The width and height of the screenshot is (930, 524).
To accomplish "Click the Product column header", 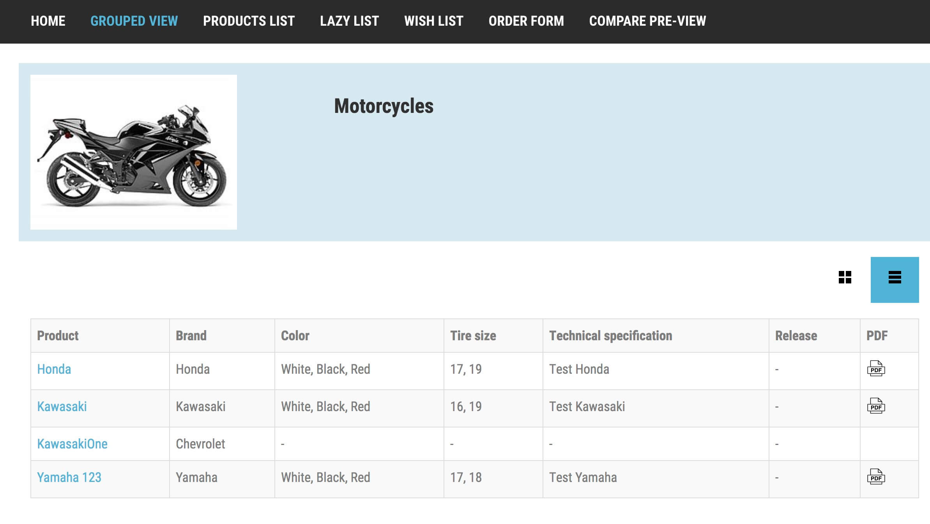I will coord(100,336).
